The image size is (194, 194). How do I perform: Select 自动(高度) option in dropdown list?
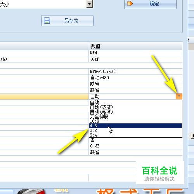pyautogui.click(x=135, y=112)
